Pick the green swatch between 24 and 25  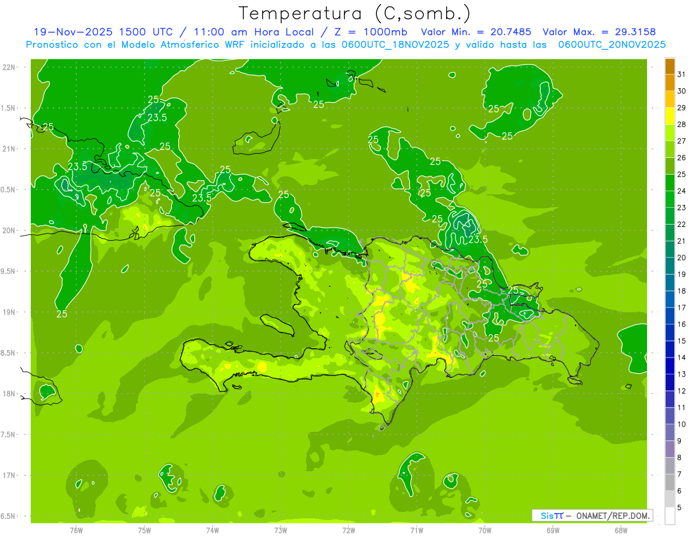[x=670, y=183]
